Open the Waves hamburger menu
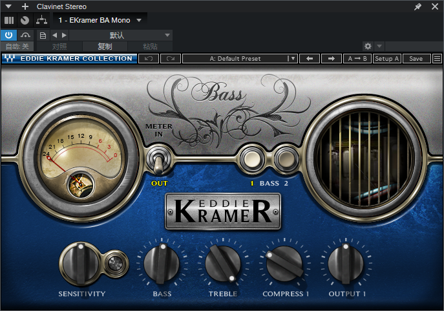The width and height of the screenshot is (444, 311). click(x=437, y=59)
